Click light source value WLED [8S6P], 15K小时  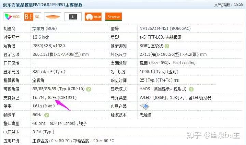(x=162, y=98)
